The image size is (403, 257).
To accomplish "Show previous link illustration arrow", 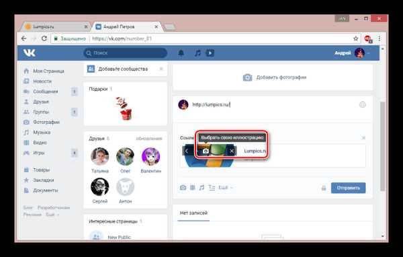I will click(x=187, y=151).
